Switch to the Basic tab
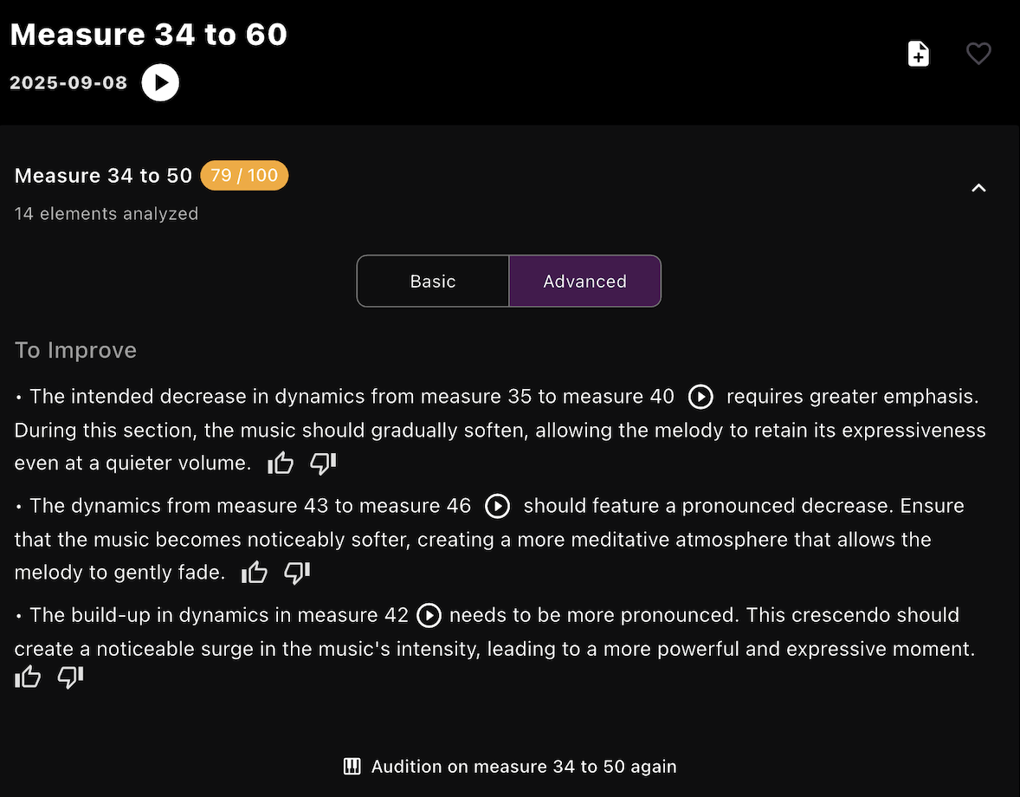The width and height of the screenshot is (1020, 797). tap(433, 282)
